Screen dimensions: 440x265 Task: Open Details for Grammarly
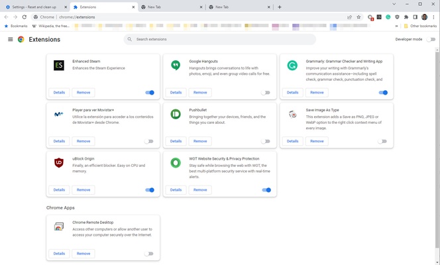tap(292, 93)
